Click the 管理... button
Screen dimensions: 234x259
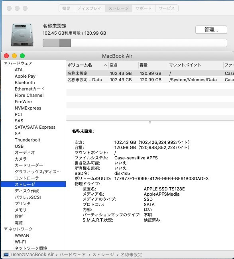point(211,30)
